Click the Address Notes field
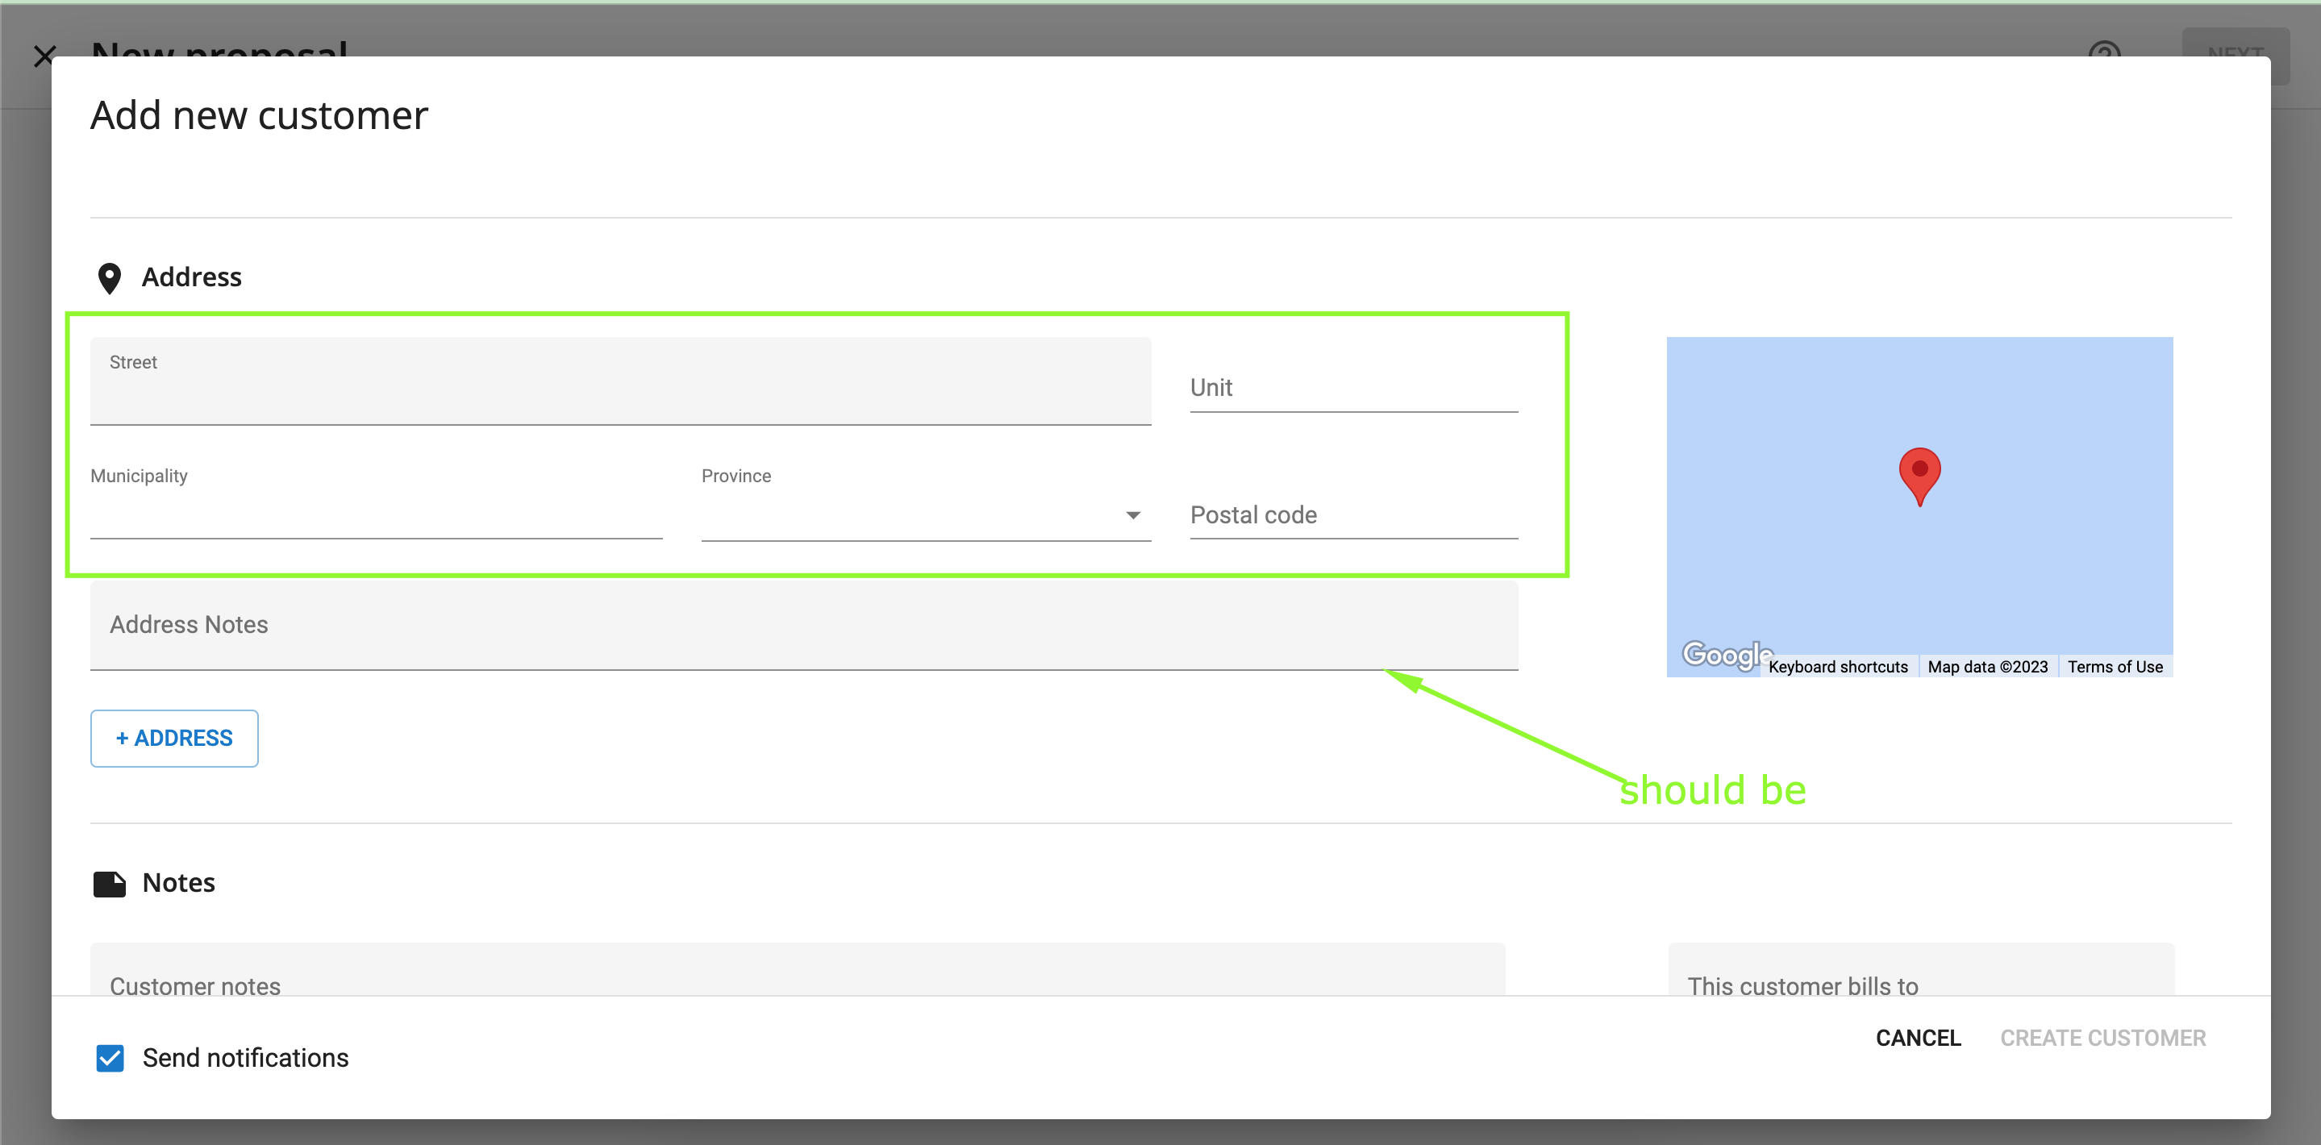Image resolution: width=2321 pixels, height=1145 pixels. click(x=804, y=625)
